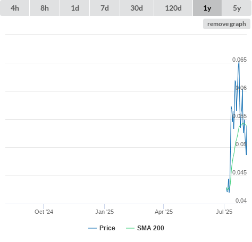This screenshot has height=242, width=252.
Task: Open the 7d chart range
Action: pos(105,8)
